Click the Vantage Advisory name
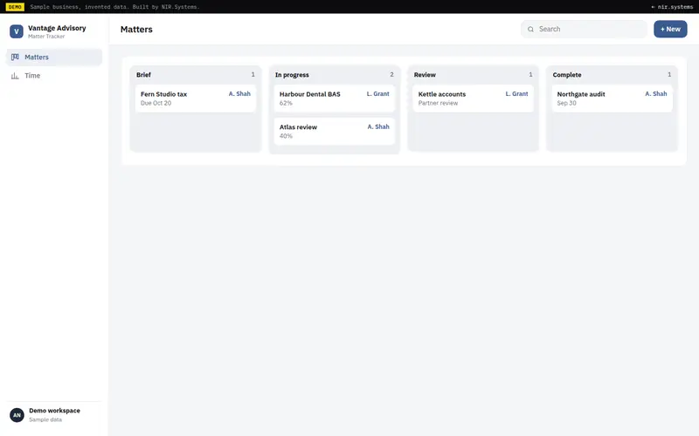699x436 pixels. tap(57, 28)
